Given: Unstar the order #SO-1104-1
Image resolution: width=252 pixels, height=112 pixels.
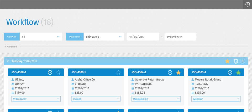Looking at the screenshot, I should pyautogui.click(x=178, y=73).
